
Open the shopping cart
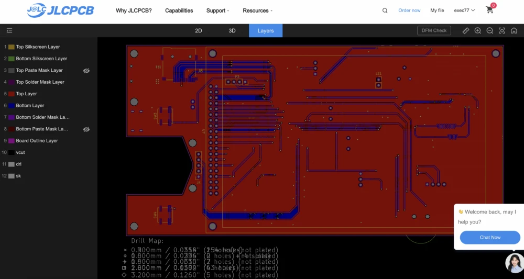pos(490,10)
